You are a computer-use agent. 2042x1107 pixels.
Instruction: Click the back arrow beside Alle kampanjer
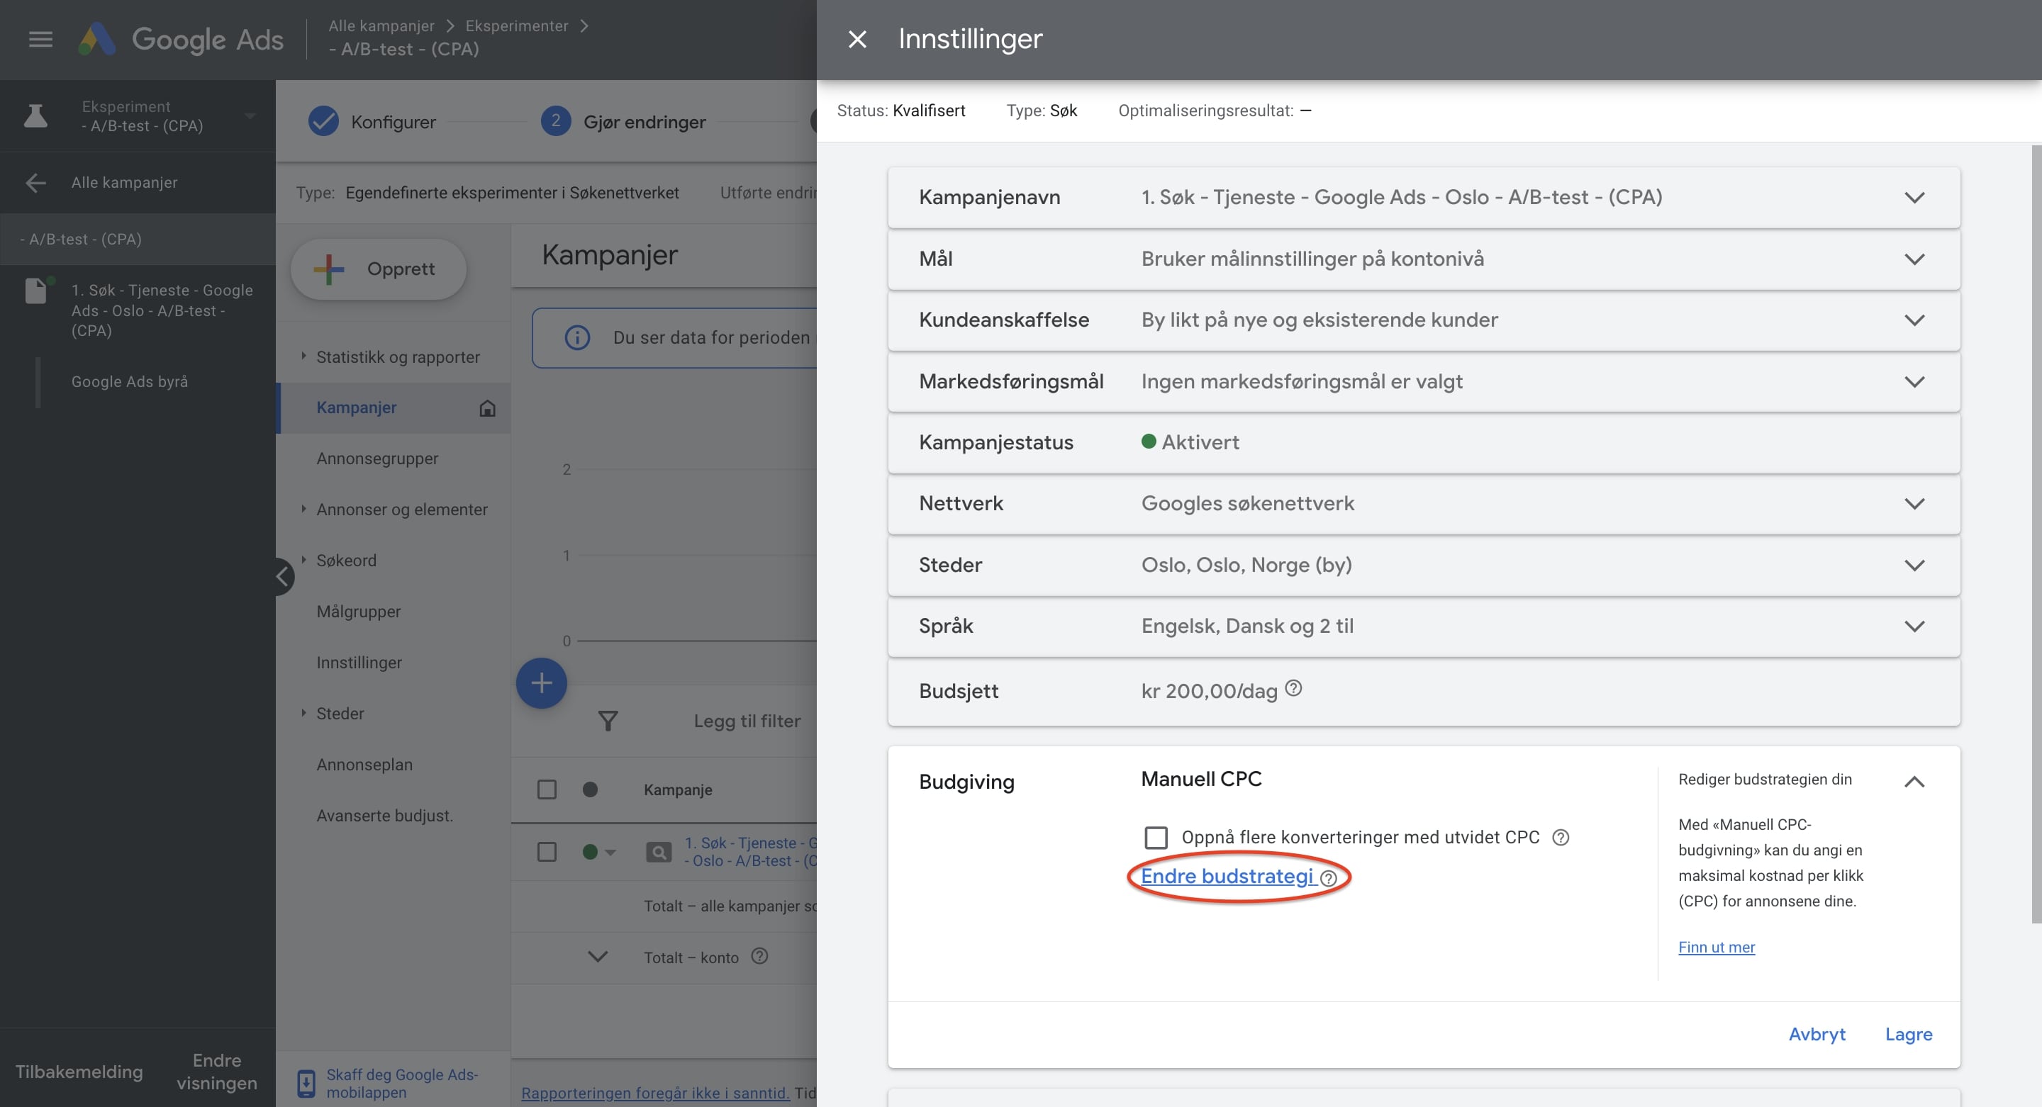pos(35,183)
